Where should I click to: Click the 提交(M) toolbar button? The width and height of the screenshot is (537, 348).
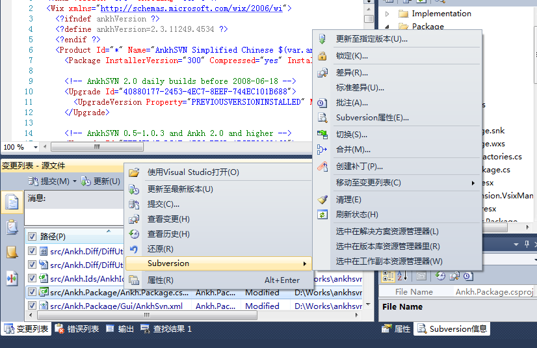49,181
